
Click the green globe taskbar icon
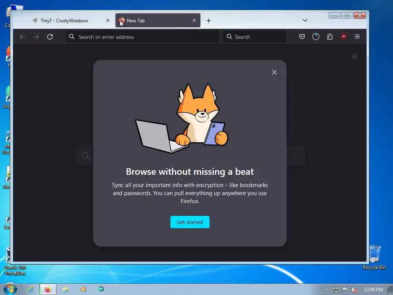(x=101, y=289)
